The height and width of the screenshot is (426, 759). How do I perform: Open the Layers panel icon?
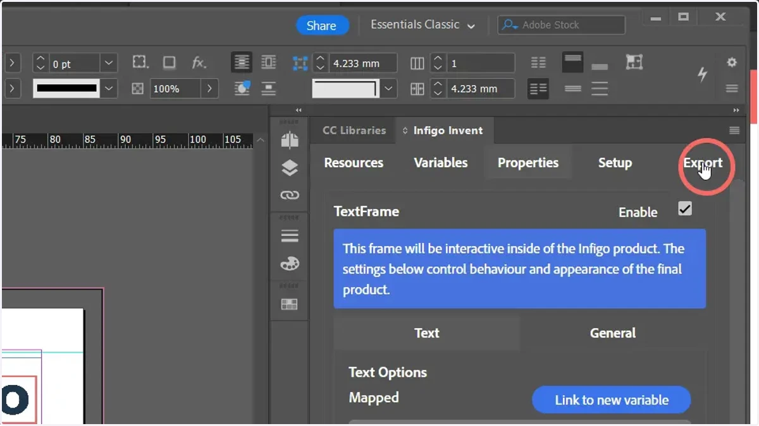(x=290, y=168)
